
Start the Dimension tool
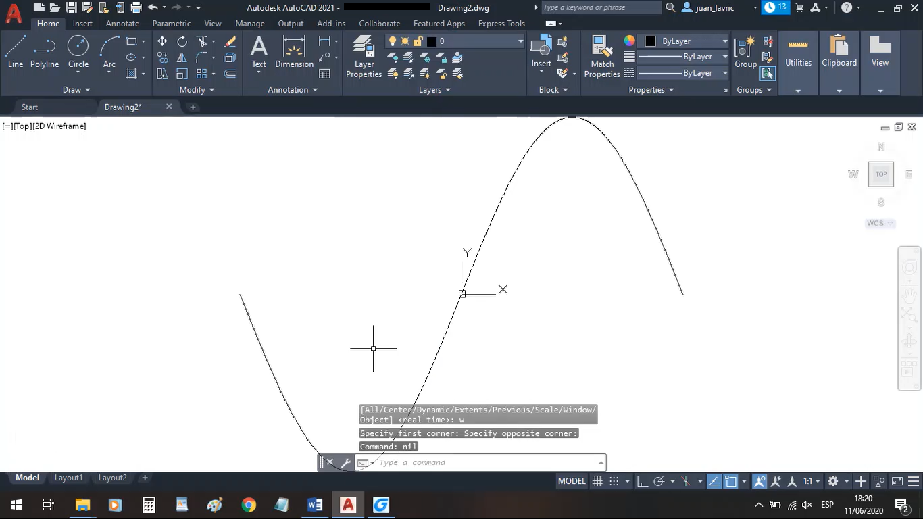pos(294,52)
